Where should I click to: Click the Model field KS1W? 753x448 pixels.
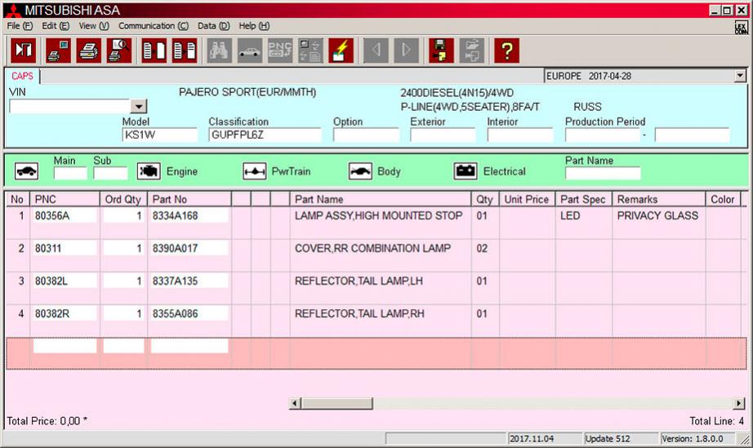tap(160, 135)
